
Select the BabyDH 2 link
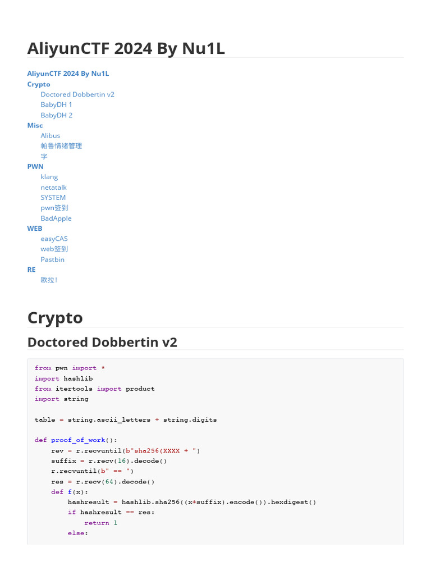[56, 115]
